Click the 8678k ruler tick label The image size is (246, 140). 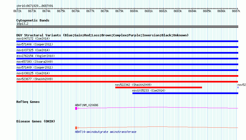(105, 11)
